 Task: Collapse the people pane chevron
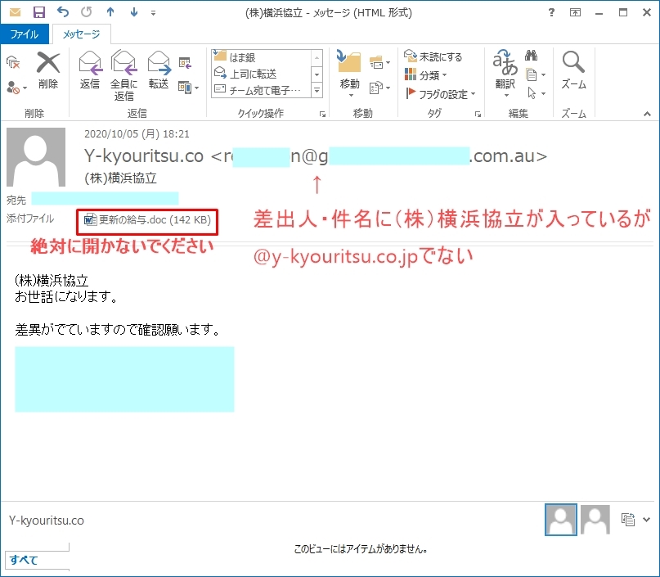647,520
